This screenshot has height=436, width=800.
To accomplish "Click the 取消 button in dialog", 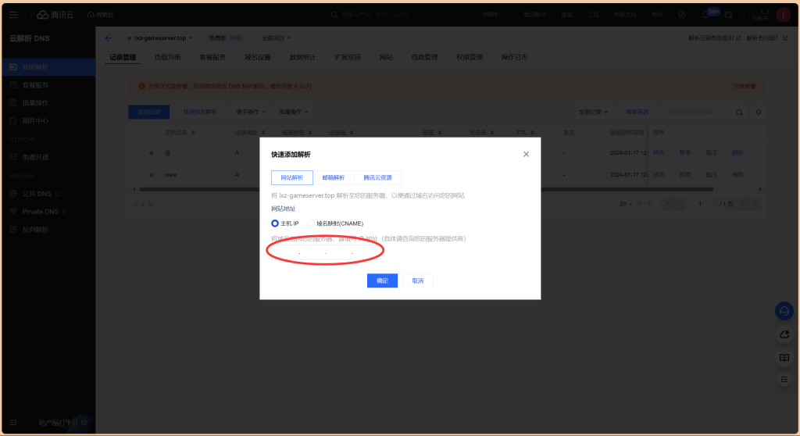I will (418, 281).
